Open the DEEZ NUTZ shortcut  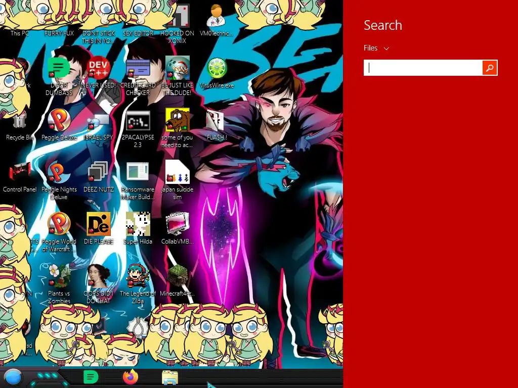coord(99,176)
